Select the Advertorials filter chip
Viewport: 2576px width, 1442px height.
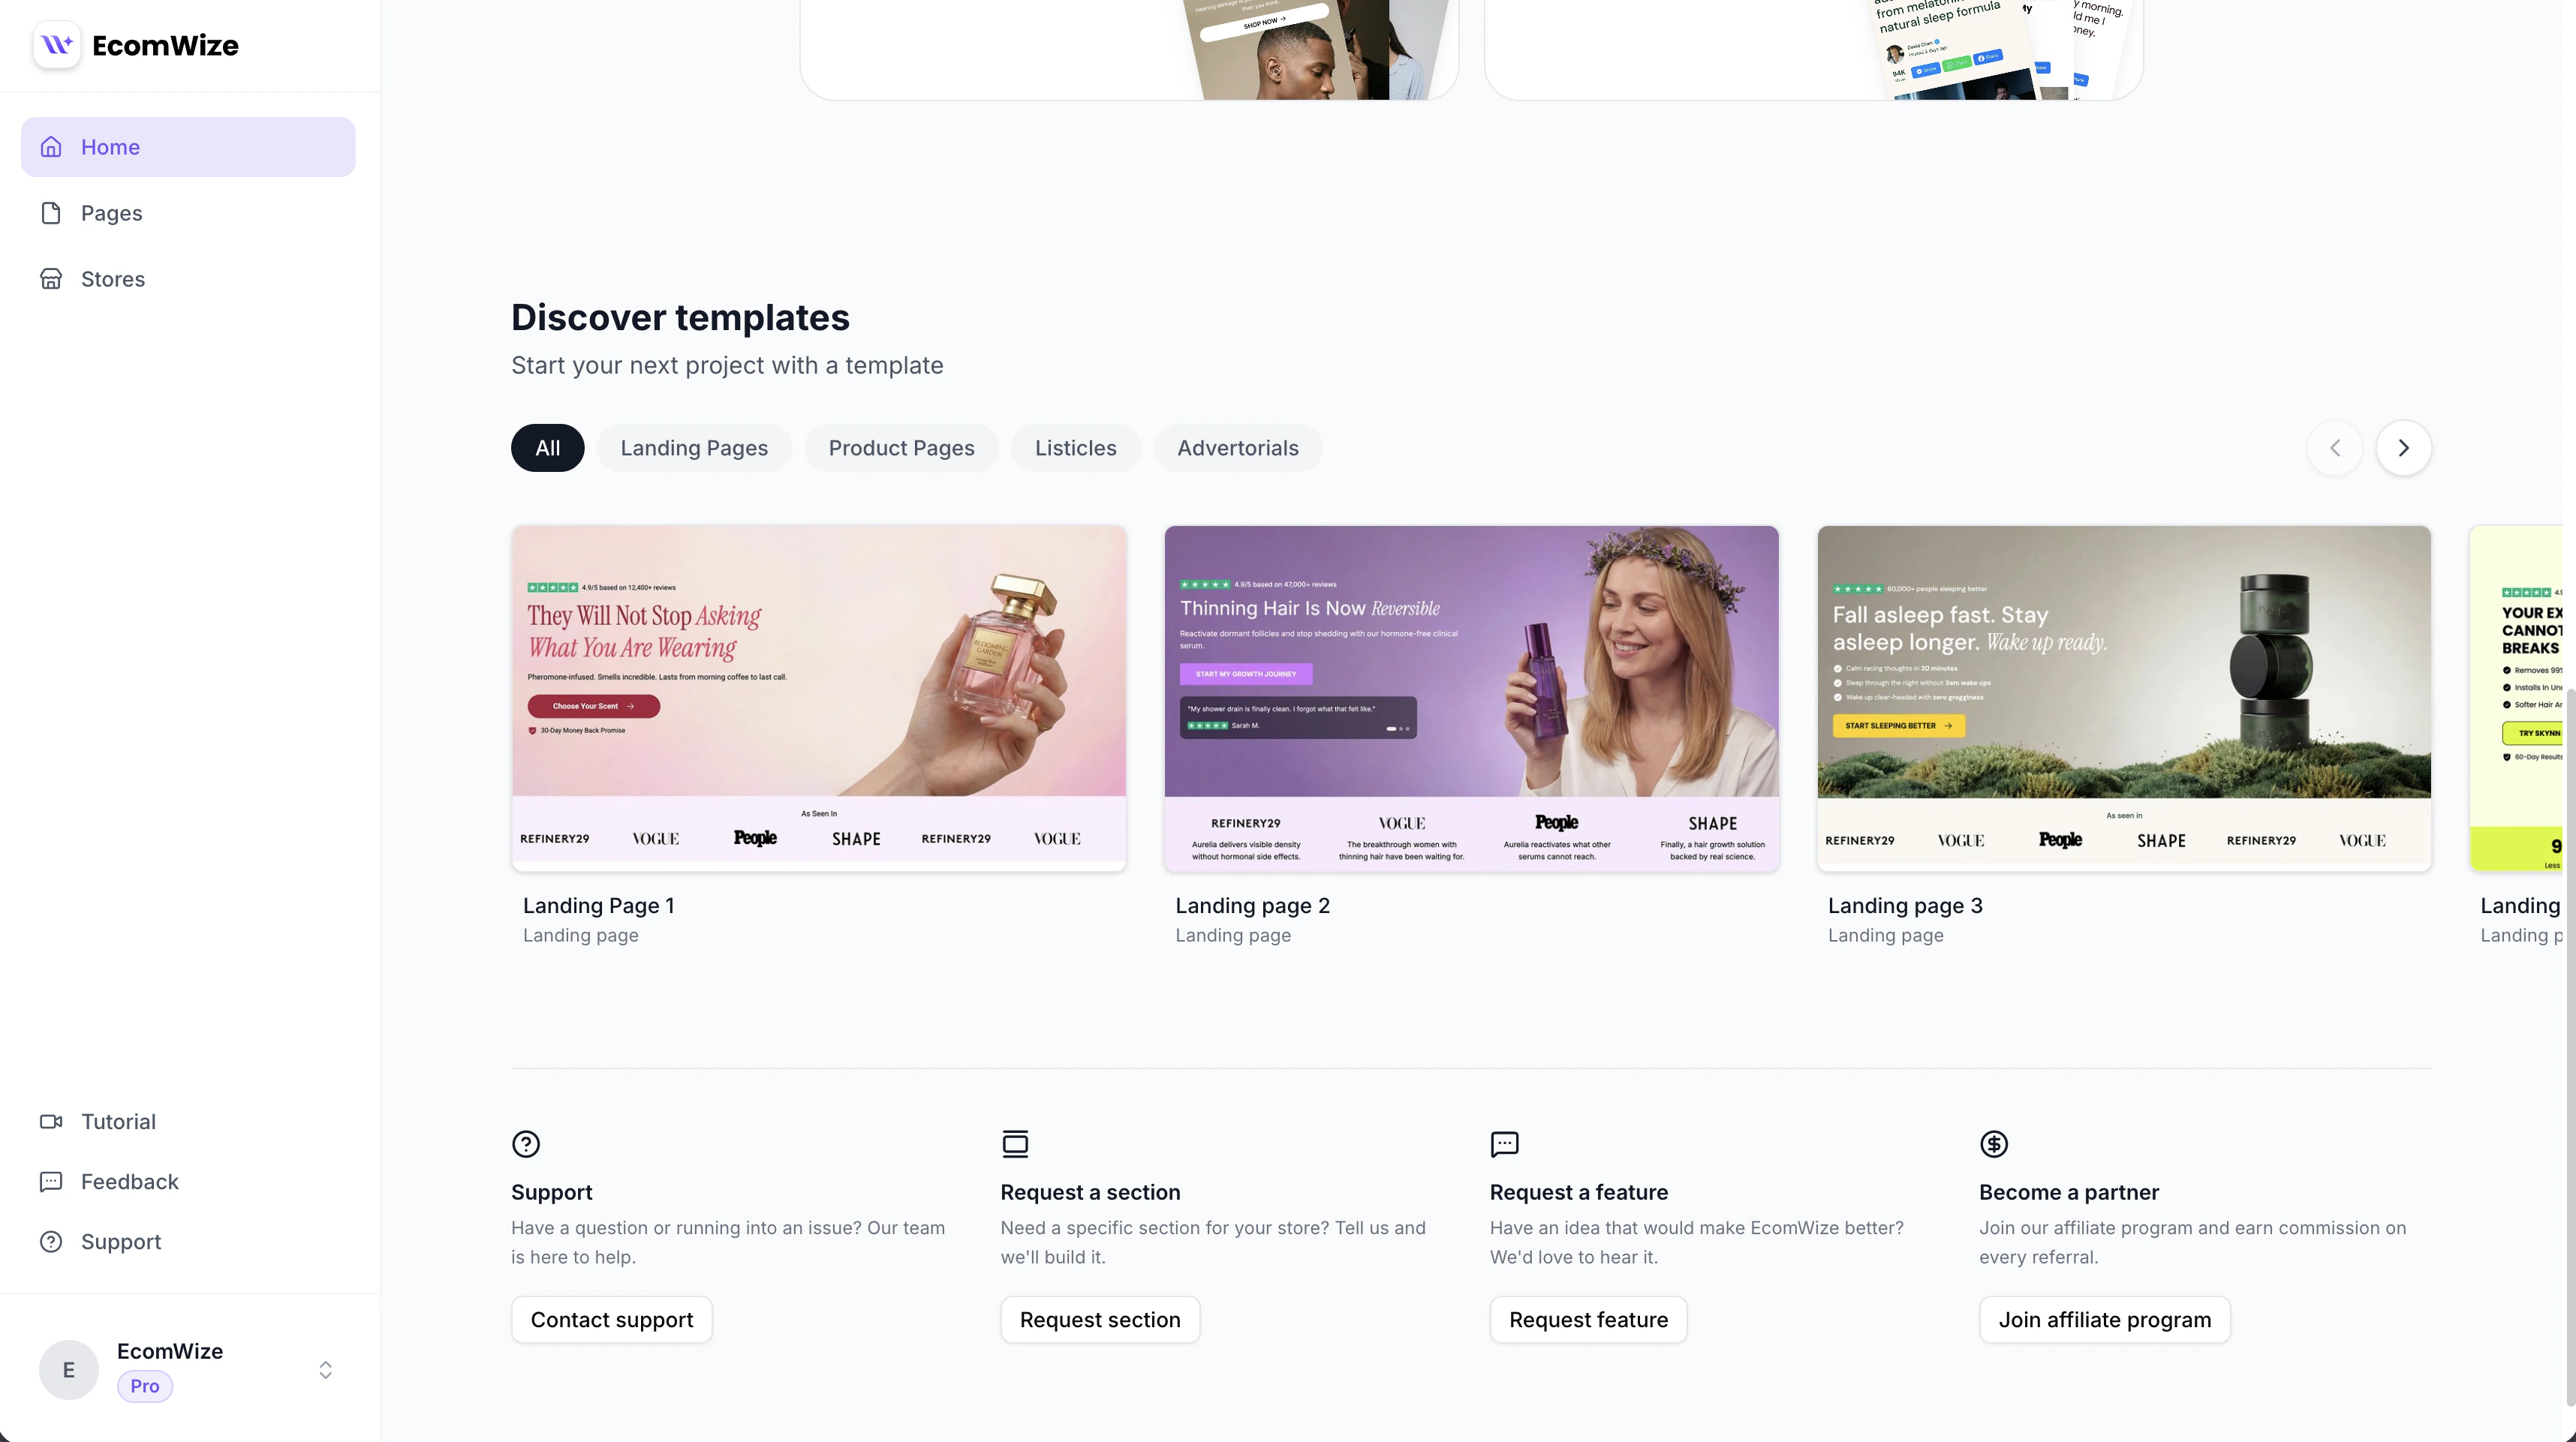click(x=1238, y=448)
